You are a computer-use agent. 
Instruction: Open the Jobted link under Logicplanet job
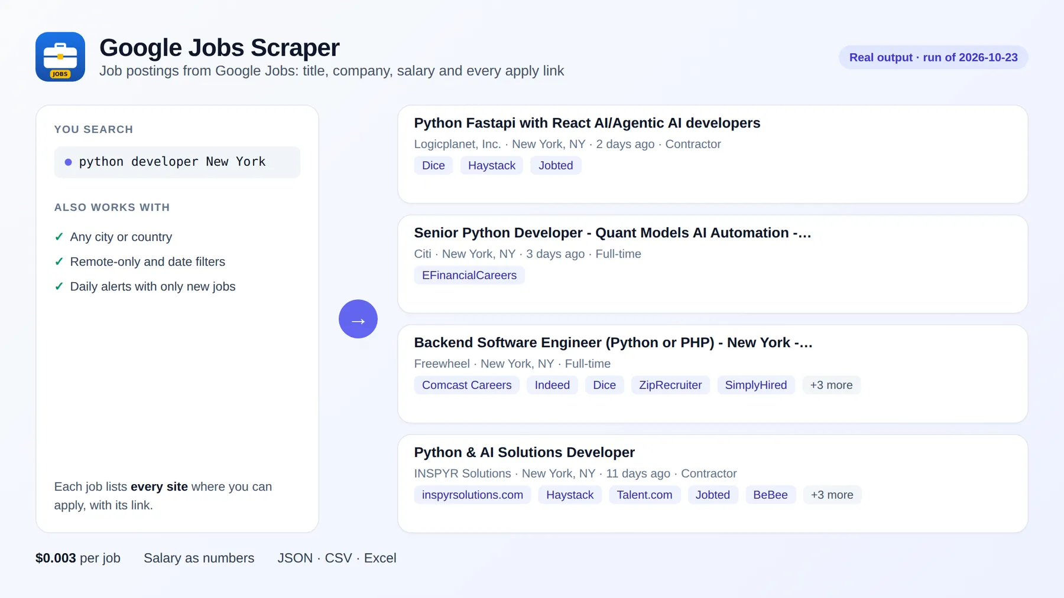556,165
